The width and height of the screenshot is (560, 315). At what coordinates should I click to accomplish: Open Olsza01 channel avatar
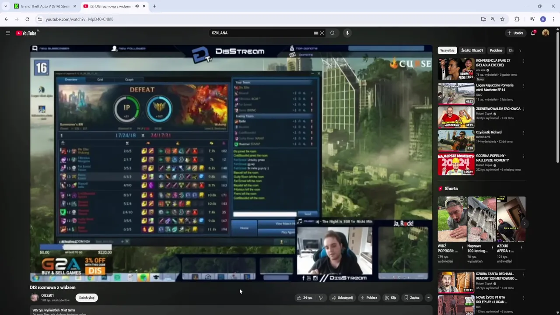(x=35, y=297)
